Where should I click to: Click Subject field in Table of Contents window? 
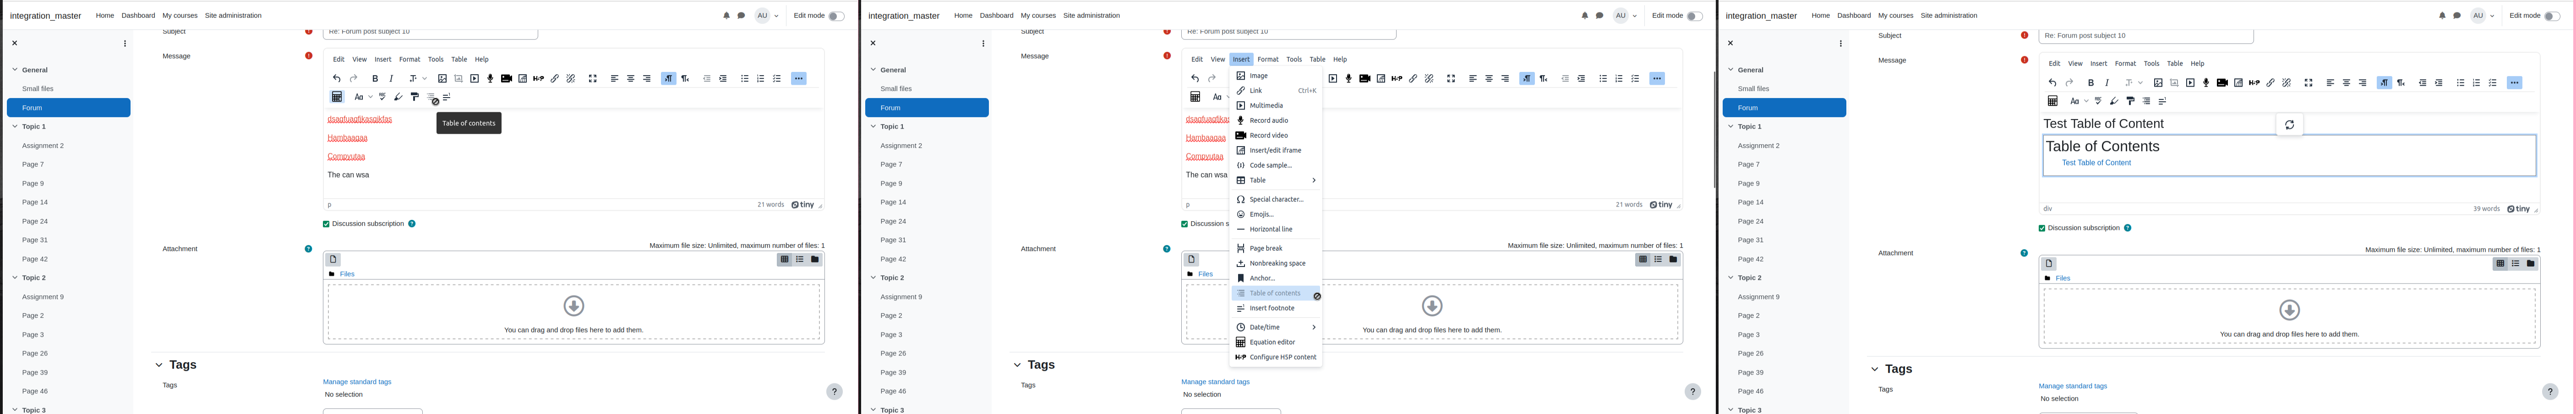[x=2146, y=36]
